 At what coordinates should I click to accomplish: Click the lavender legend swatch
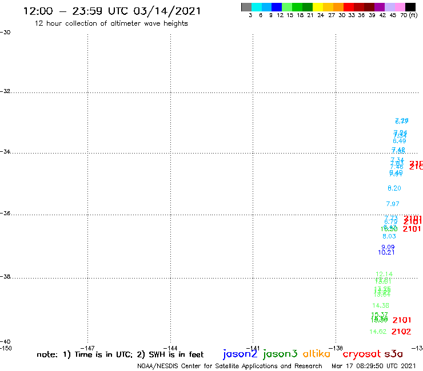pos(389,7)
